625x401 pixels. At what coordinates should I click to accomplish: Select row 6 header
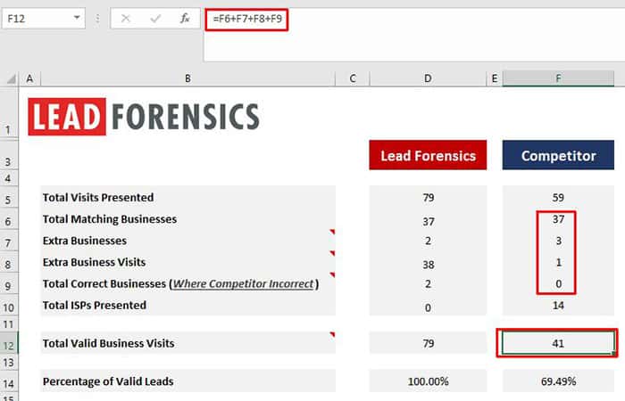(9, 218)
